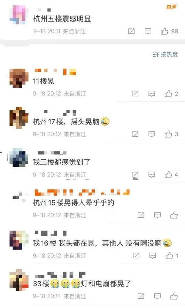Reply to the '33楼' comment
This screenshot has height=308, width=185.
(x=157, y=296)
